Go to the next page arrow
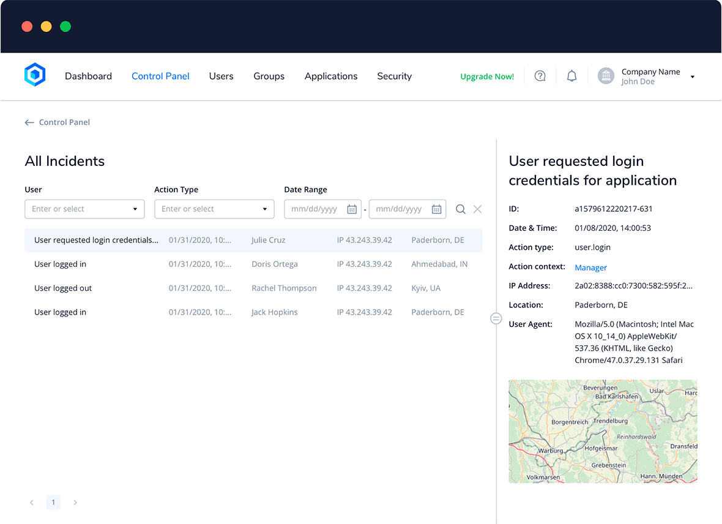This screenshot has width=722, height=524. pos(75,503)
